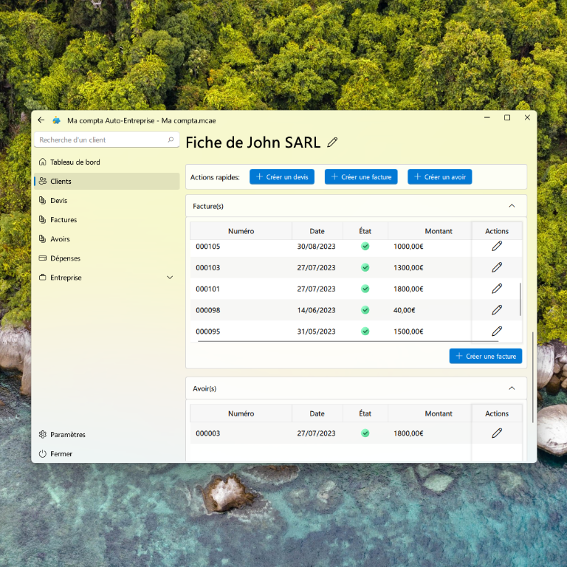Edit invoice 000103 using pencil icon
This screenshot has width=567, height=567.
pyautogui.click(x=497, y=267)
